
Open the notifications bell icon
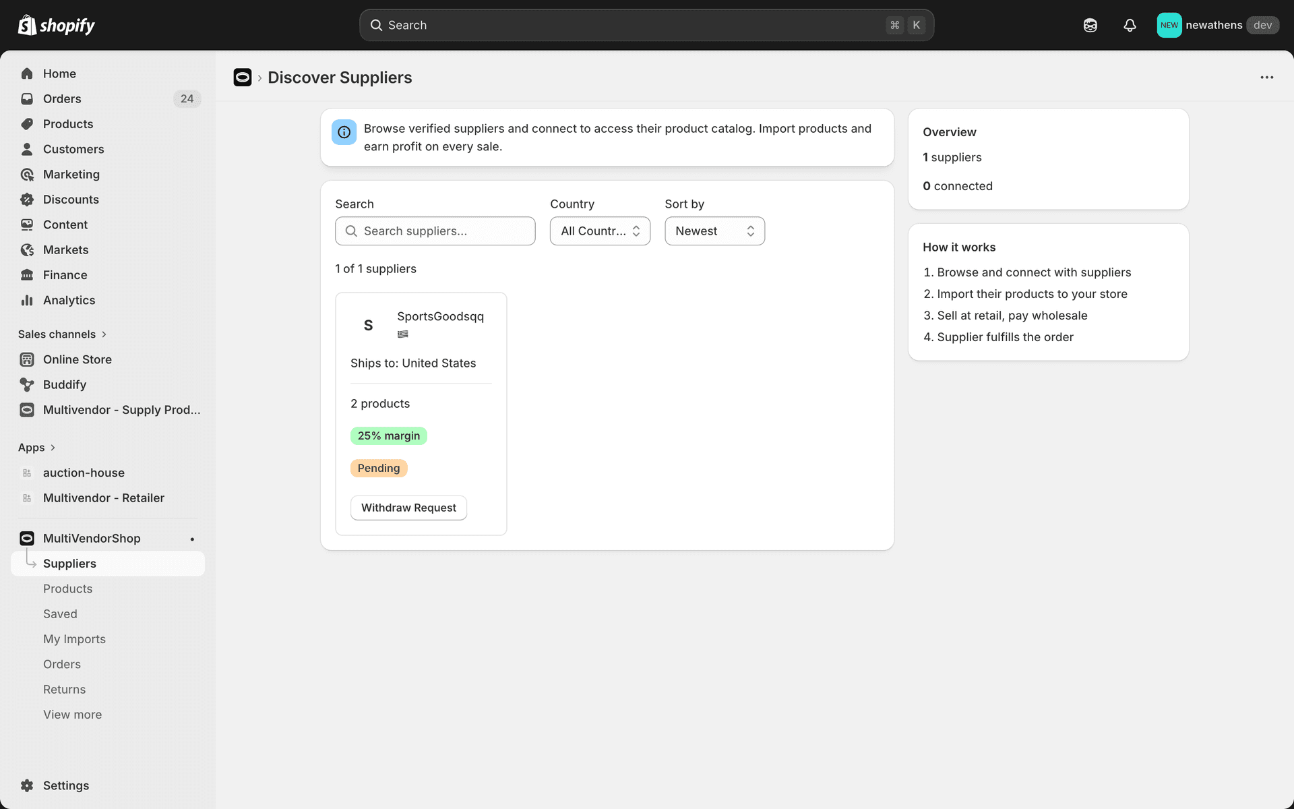tap(1130, 25)
